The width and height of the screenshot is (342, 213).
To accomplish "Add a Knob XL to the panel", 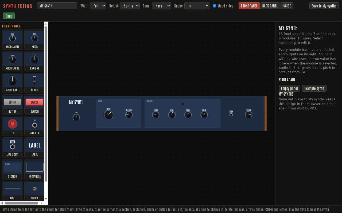I will (x=34, y=61).
